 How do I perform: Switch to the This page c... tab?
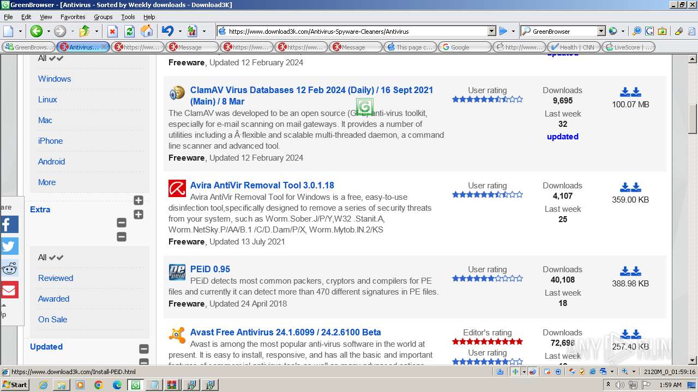(x=410, y=47)
